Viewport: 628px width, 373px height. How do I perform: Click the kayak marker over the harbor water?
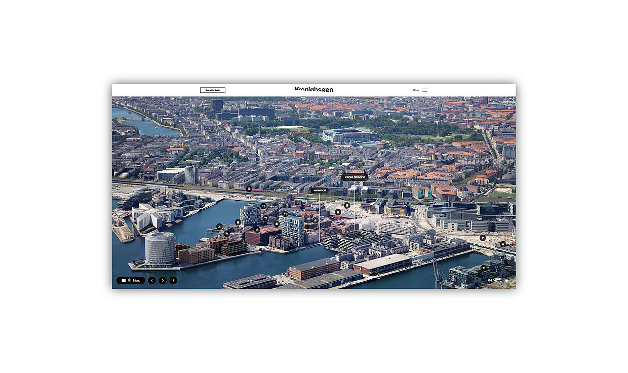tap(219, 227)
